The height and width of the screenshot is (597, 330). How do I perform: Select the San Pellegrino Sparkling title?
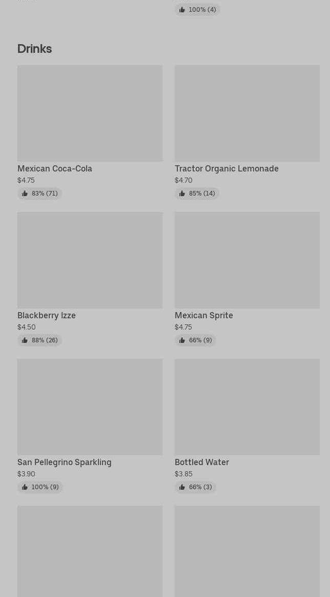[x=65, y=462]
